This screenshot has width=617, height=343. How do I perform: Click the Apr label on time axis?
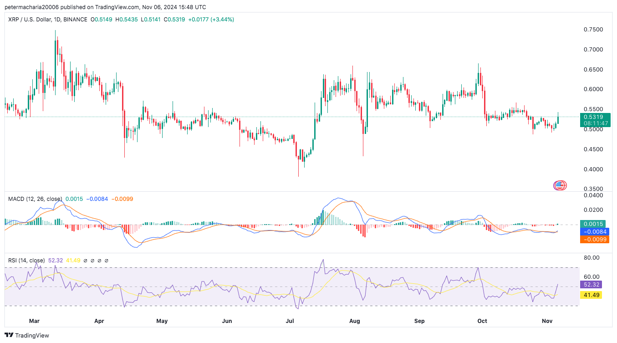99,321
